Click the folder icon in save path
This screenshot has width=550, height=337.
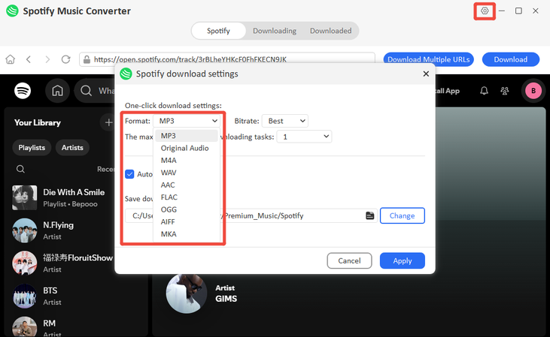(369, 216)
